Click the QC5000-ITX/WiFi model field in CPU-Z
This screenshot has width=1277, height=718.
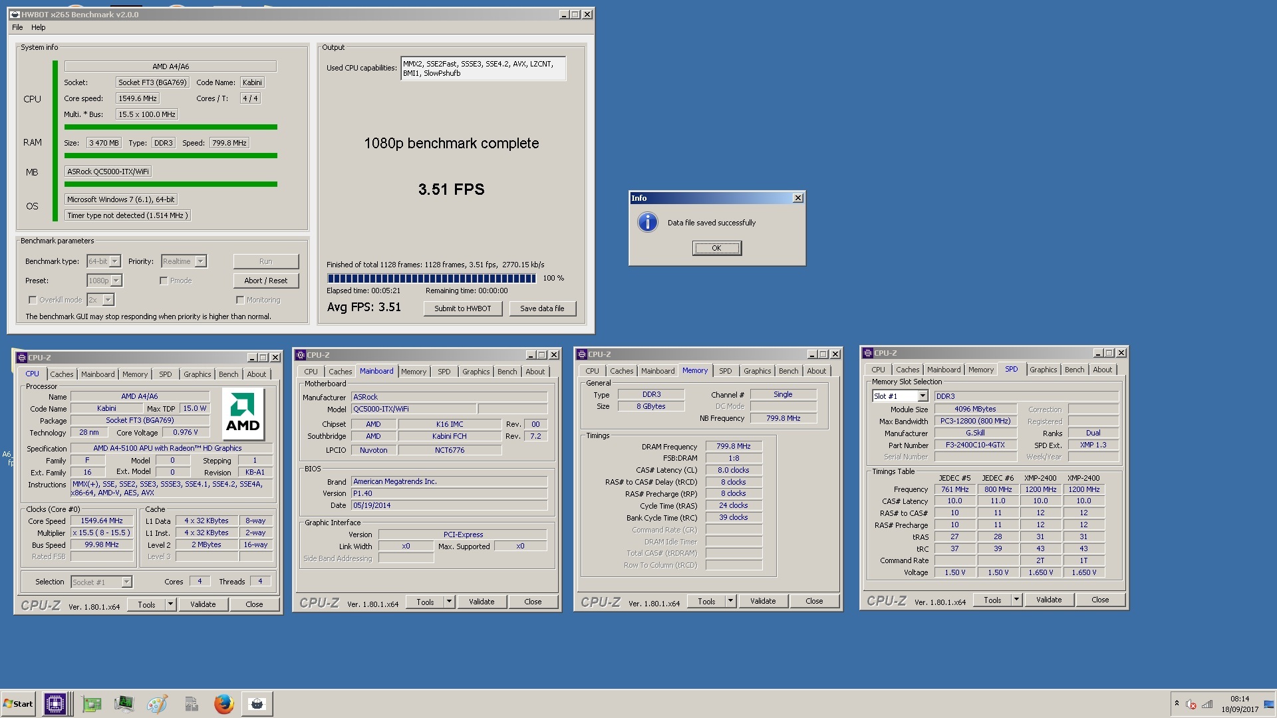[413, 409]
